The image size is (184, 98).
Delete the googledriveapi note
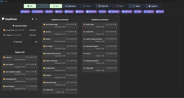[x=75, y=68]
